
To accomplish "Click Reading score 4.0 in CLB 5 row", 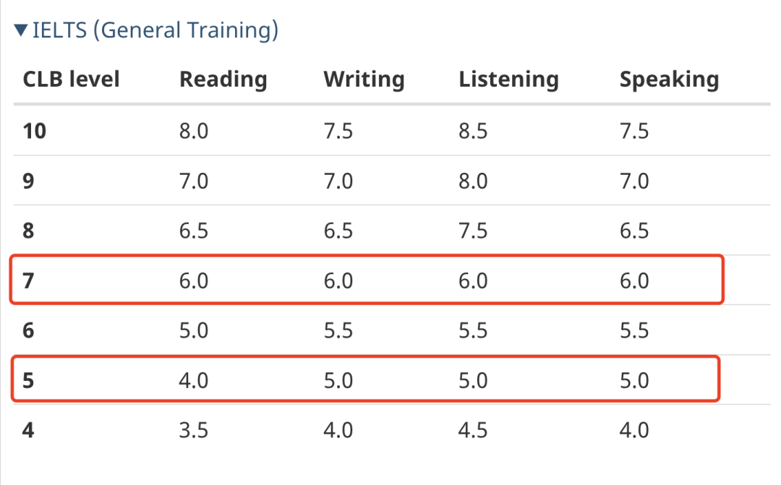I will coord(193,380).
